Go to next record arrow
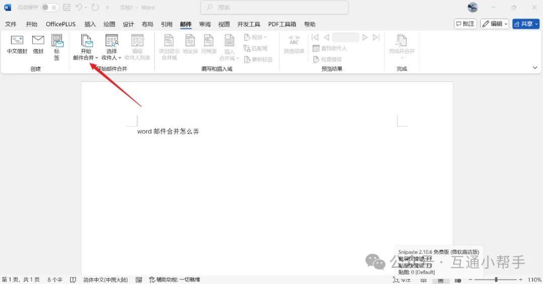The width and height of the screenshot is (543, 284). point(365,37)
